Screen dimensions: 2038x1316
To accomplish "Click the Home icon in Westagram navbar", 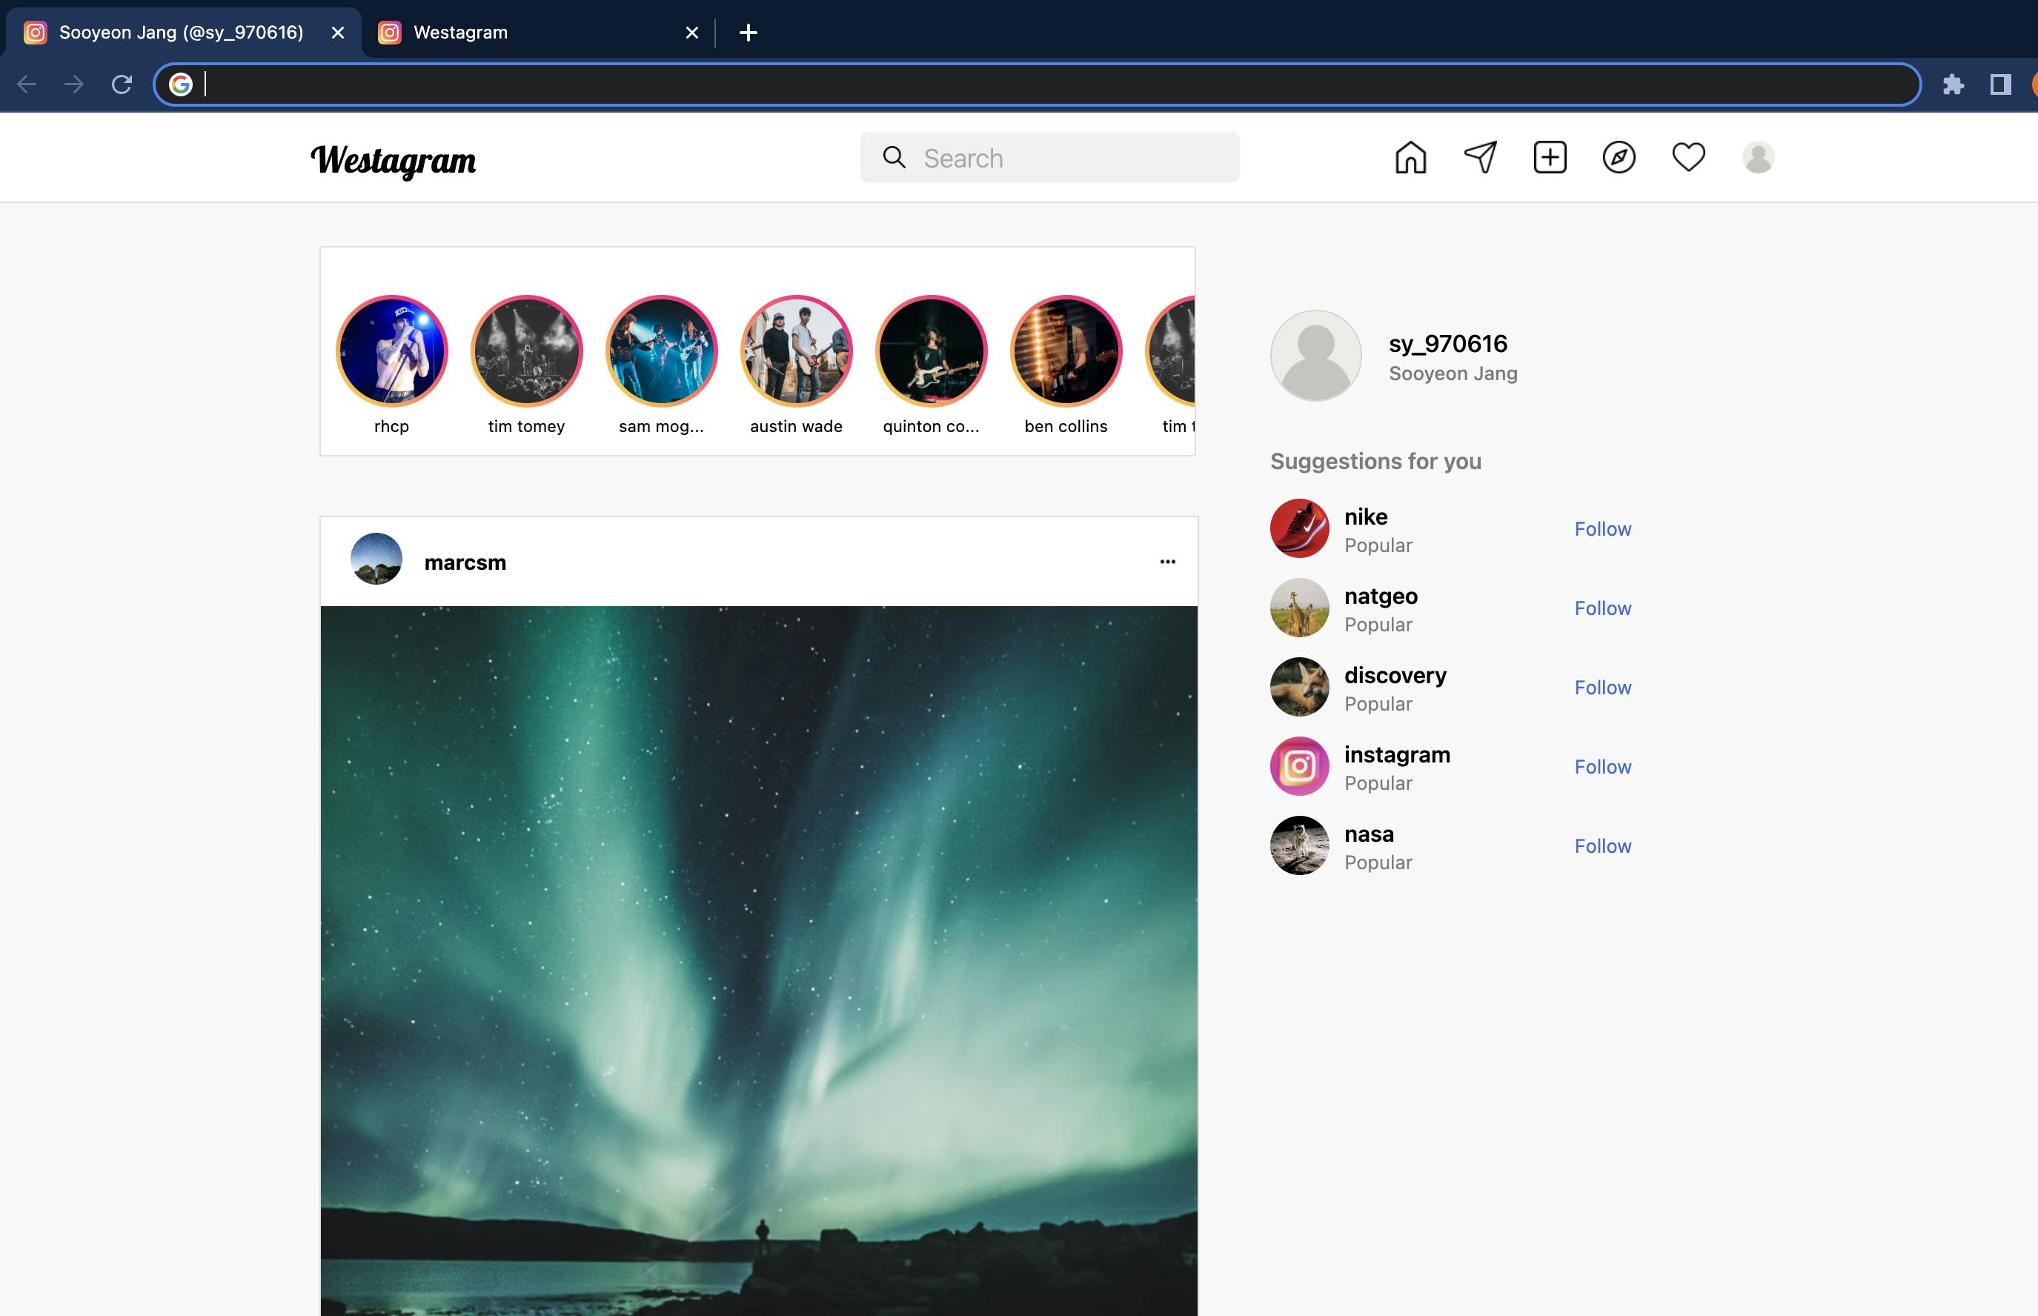I will point(1411,157).
